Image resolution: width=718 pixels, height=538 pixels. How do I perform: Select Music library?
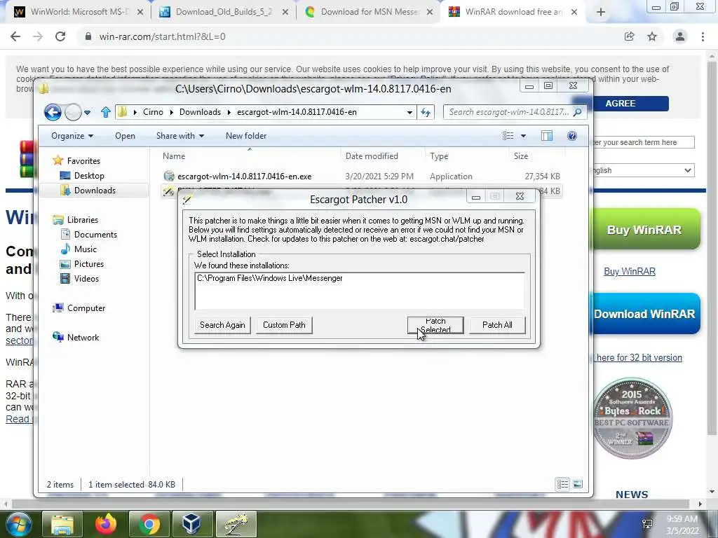79,249
